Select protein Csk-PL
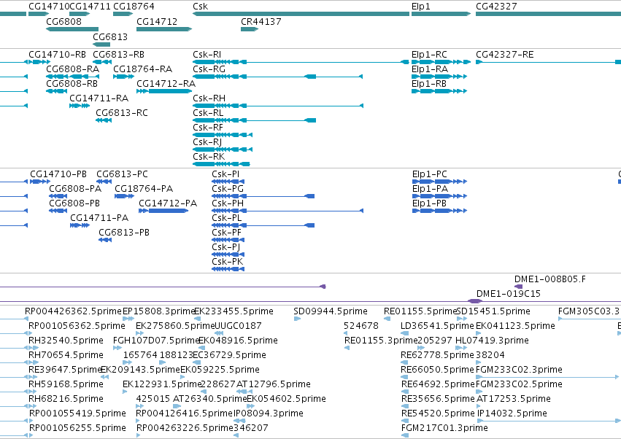 263,225
